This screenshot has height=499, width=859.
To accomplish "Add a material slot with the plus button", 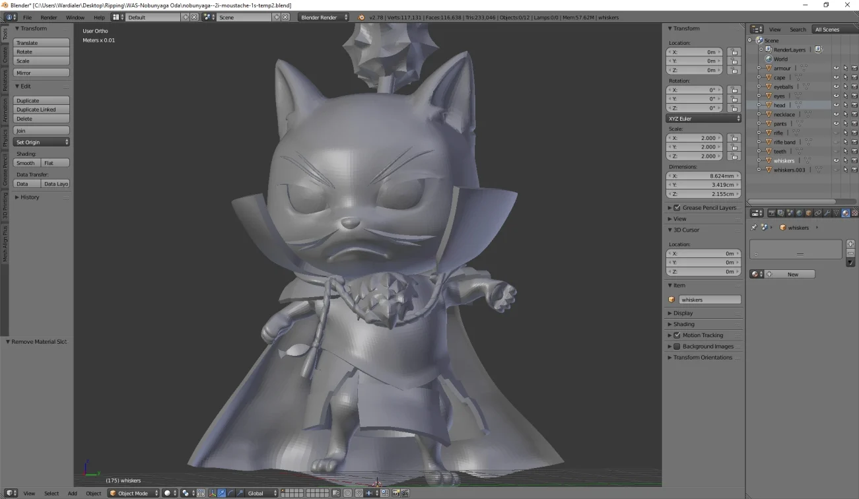I will point(850,244).
